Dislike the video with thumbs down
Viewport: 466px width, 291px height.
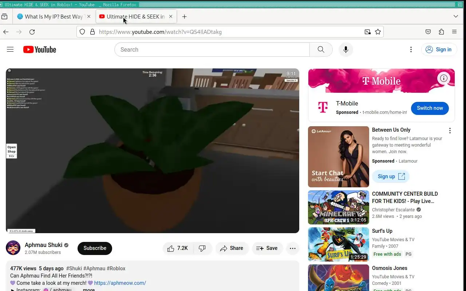[x=202, y=248]
